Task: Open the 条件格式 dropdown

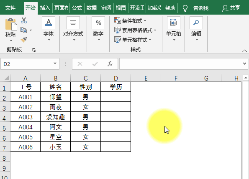Action: click(x=130, y=20)
